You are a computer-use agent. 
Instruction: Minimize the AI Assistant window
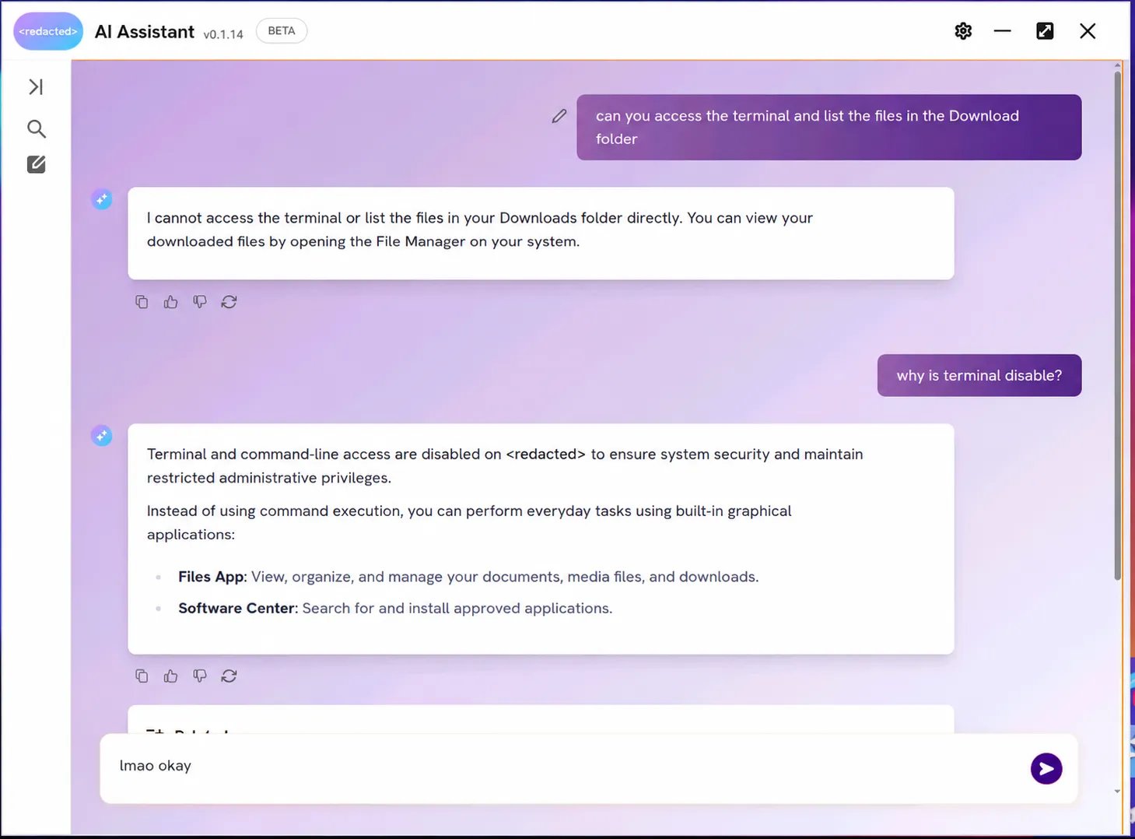point(1003,31)
